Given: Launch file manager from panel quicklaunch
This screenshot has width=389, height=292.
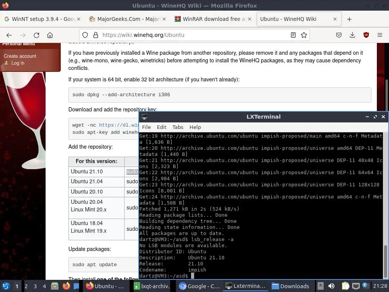Looking at the screenshot, I should [x=55, y=286].
